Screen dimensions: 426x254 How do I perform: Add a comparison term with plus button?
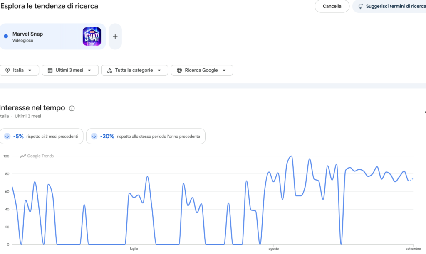(x=115, y=37)
